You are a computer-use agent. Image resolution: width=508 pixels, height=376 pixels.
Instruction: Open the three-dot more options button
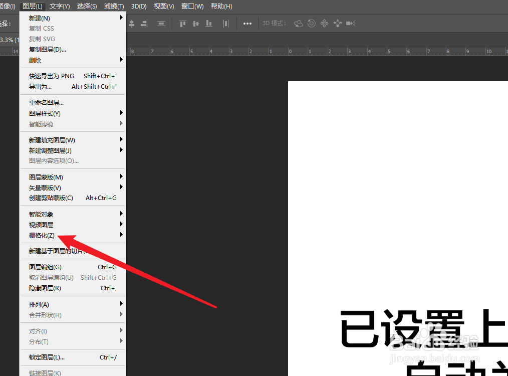(x=247, y=24)
